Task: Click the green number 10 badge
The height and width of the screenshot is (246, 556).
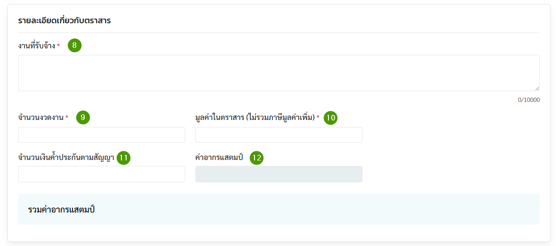Action: tap(330, 118)
